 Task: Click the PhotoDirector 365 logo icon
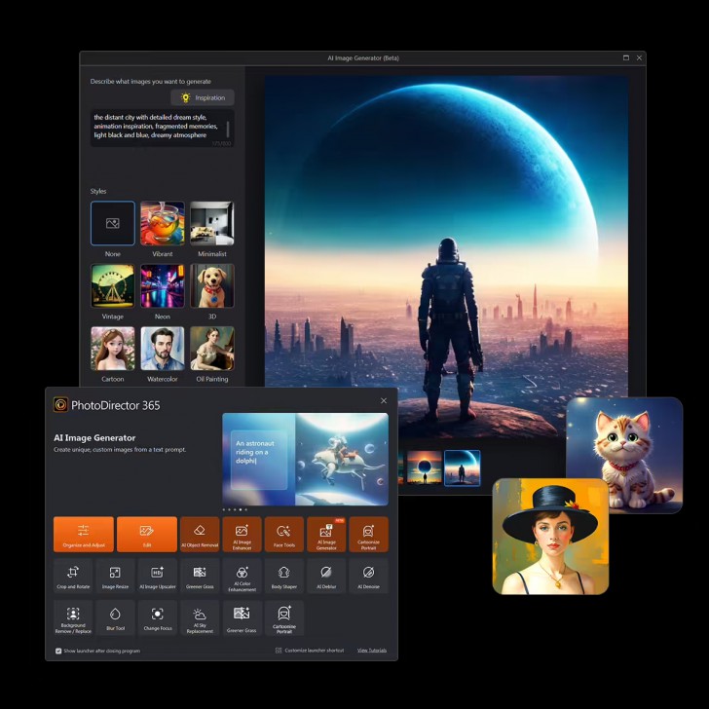(60, 405)
